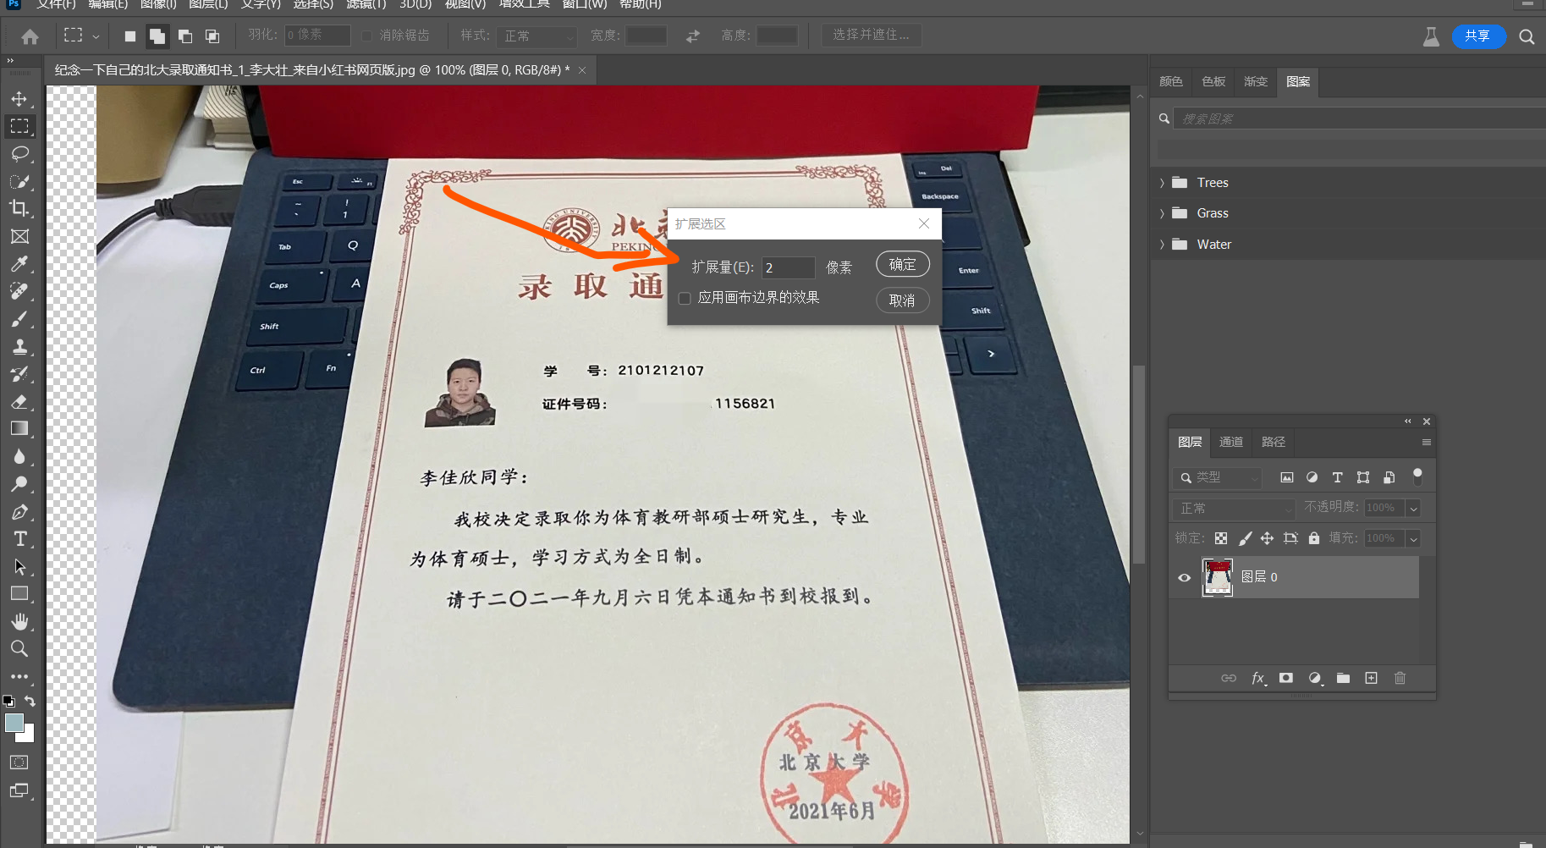Select the Clone Stamp tool
The height and width of the screenshot is (848, 1546).
click(19, 346)
